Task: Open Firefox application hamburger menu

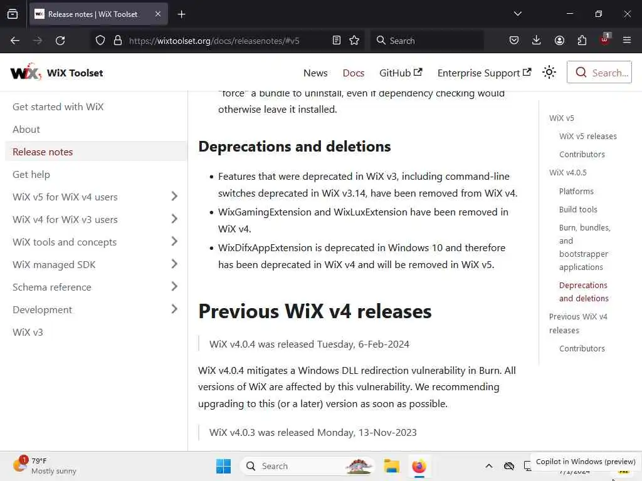Action: click(x=627, y=41)
